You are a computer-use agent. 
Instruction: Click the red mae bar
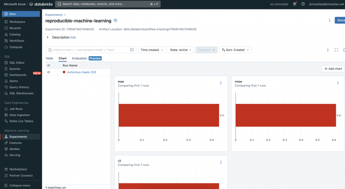click(x=169, y=115)
